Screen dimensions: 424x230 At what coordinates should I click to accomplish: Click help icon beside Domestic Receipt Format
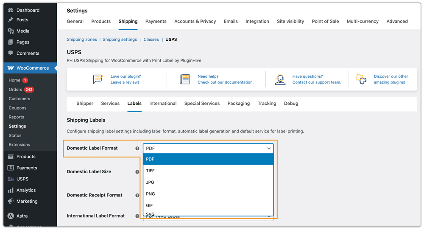click(137, 195)
